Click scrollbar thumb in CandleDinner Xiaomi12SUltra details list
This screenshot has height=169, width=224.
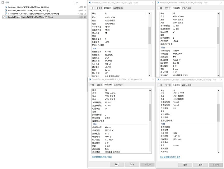coord(150,112)
